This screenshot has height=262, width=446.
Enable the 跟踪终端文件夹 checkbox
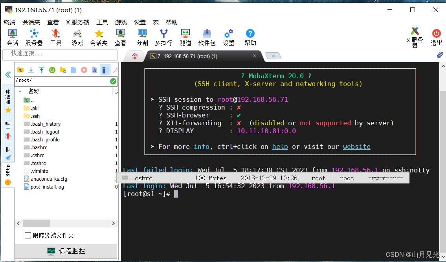point(28,235)
